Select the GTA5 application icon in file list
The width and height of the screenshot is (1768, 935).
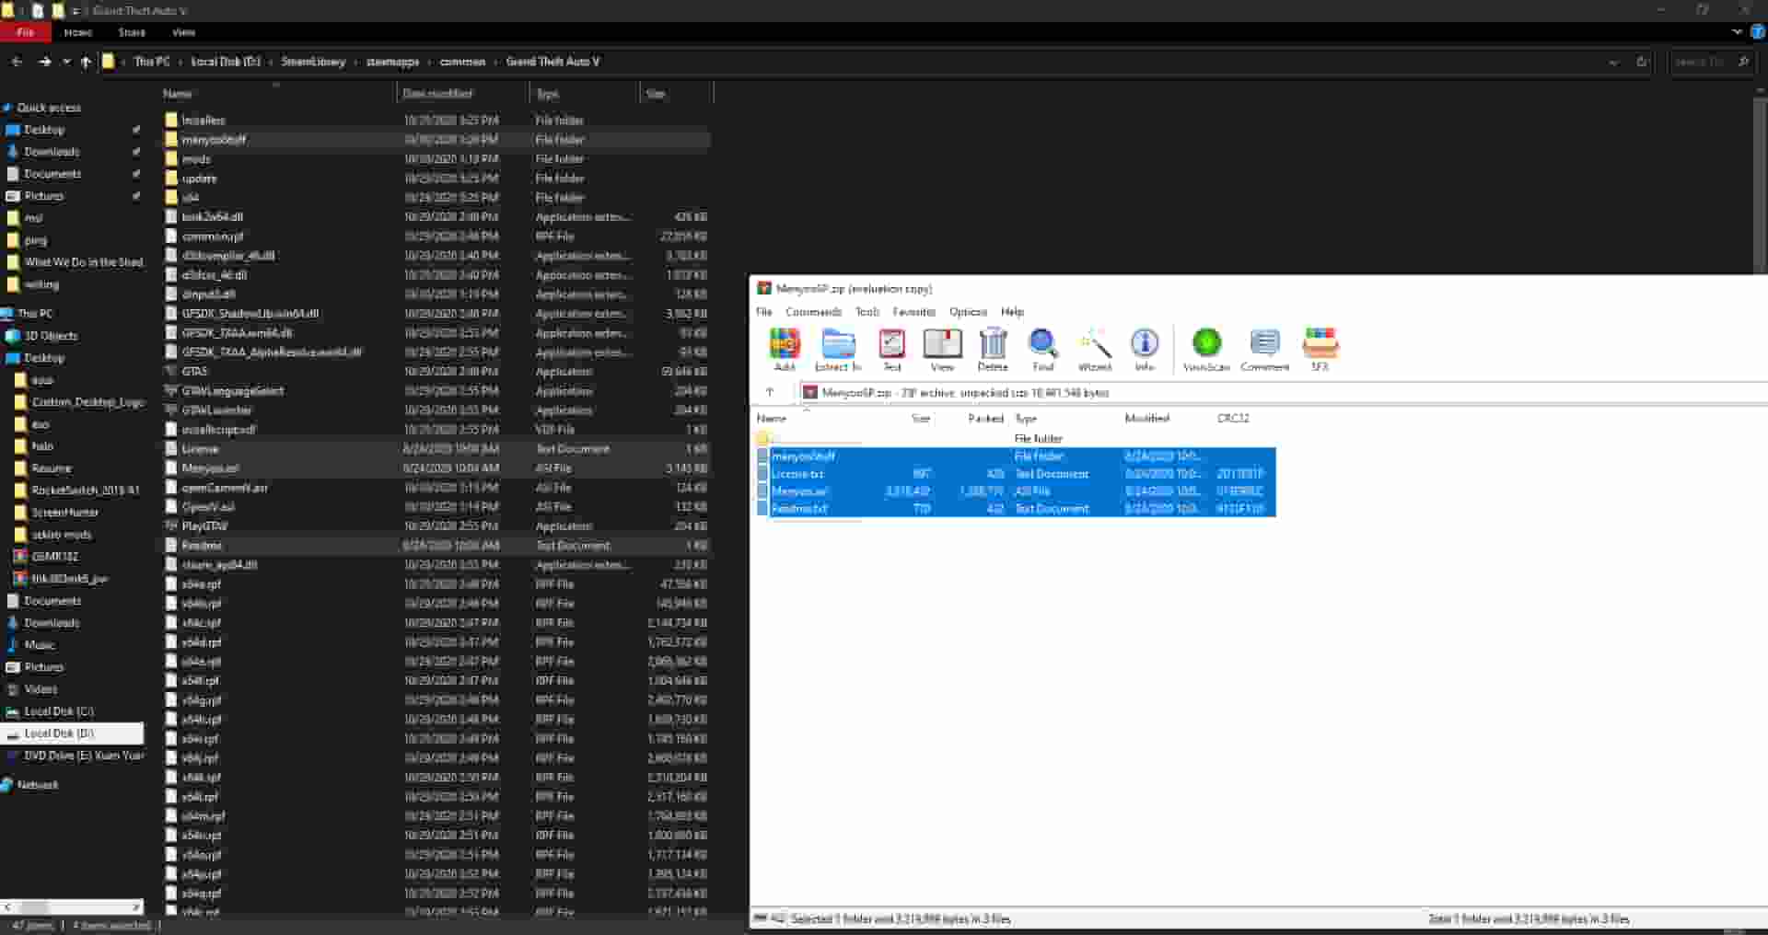(171, 372)
